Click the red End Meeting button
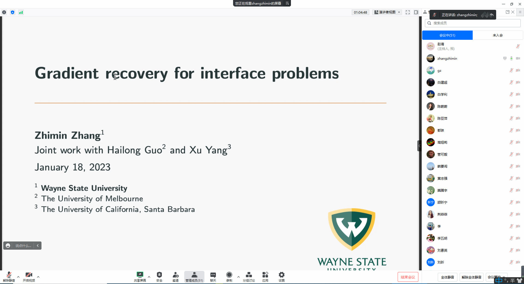The height and width of the screenshot is (284, 524). click(408, 277)
